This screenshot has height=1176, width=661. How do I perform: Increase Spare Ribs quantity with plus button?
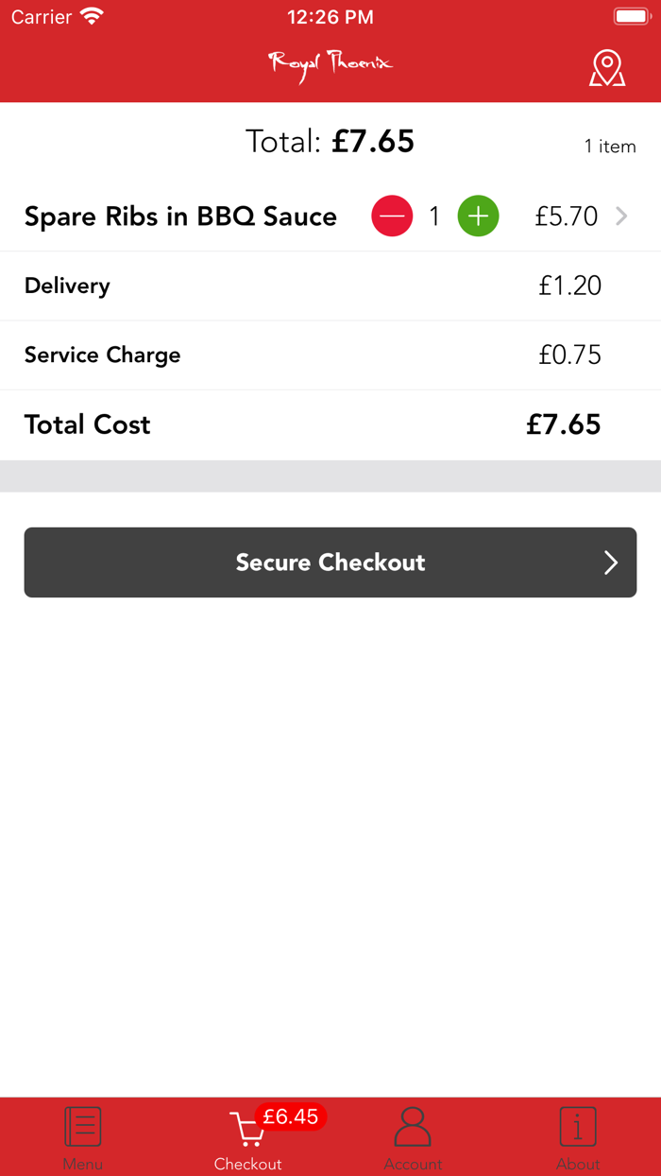(479, 216)
